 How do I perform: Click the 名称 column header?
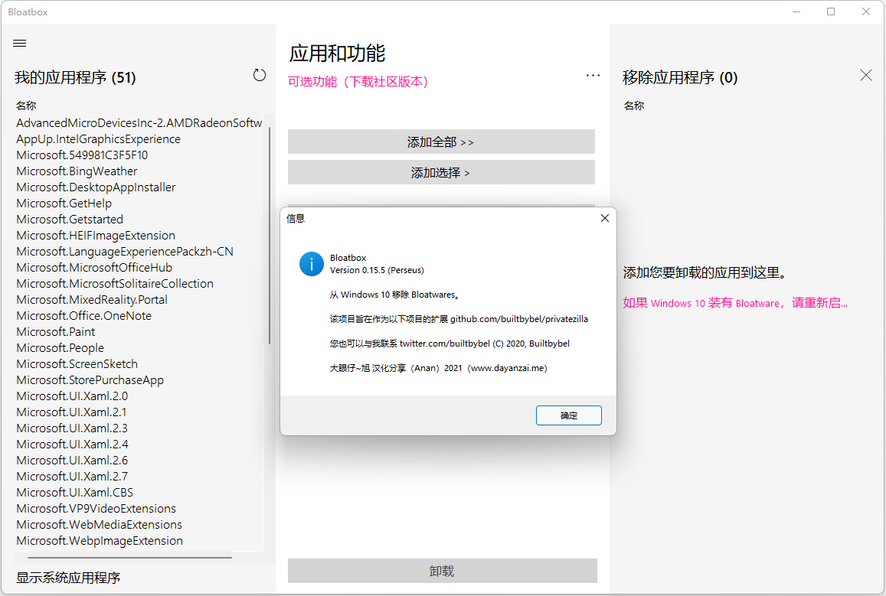pos(25,105)
